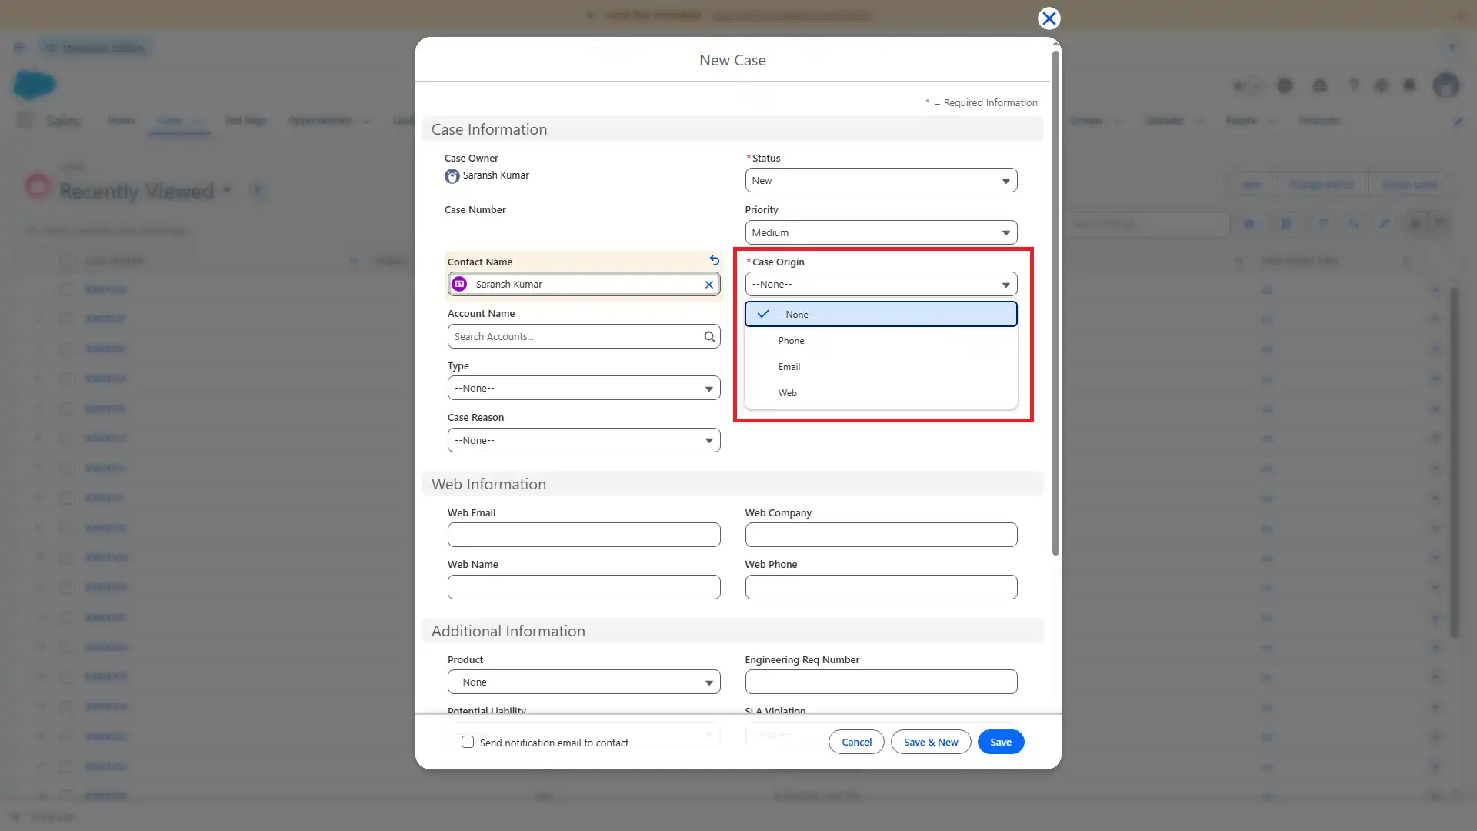This screenshot has width=1477, height=831.
Task: Open the Priority dropdown showing Medium
Action: (x=881, y=232)
